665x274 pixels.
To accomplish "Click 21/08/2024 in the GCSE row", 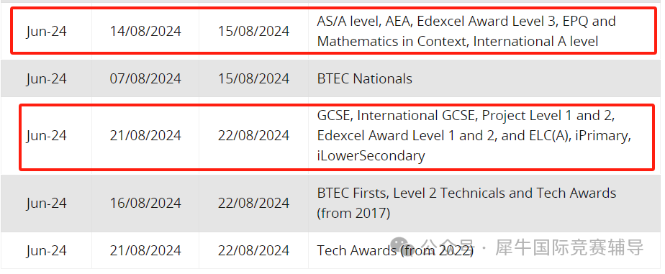I will pos(145,135).
